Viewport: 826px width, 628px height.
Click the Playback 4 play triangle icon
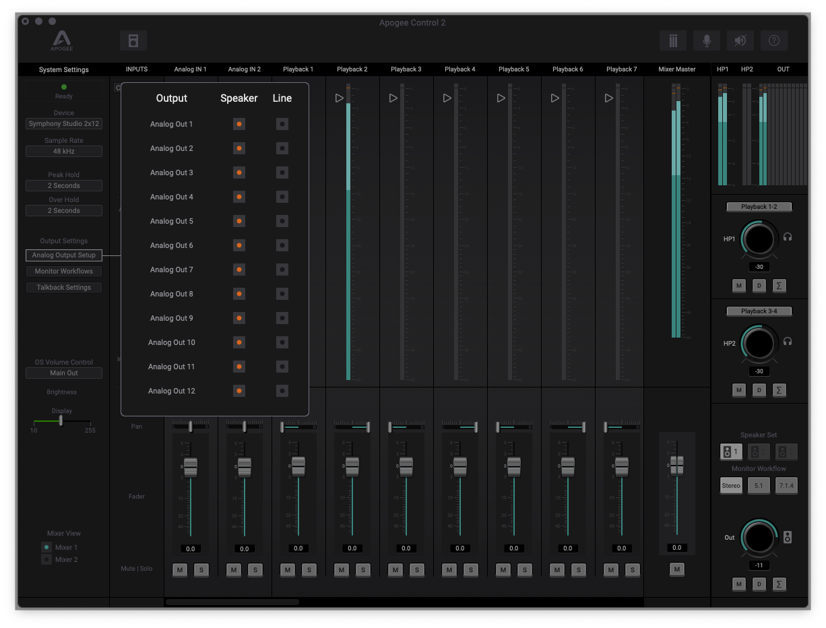click(x=447, y=98)
